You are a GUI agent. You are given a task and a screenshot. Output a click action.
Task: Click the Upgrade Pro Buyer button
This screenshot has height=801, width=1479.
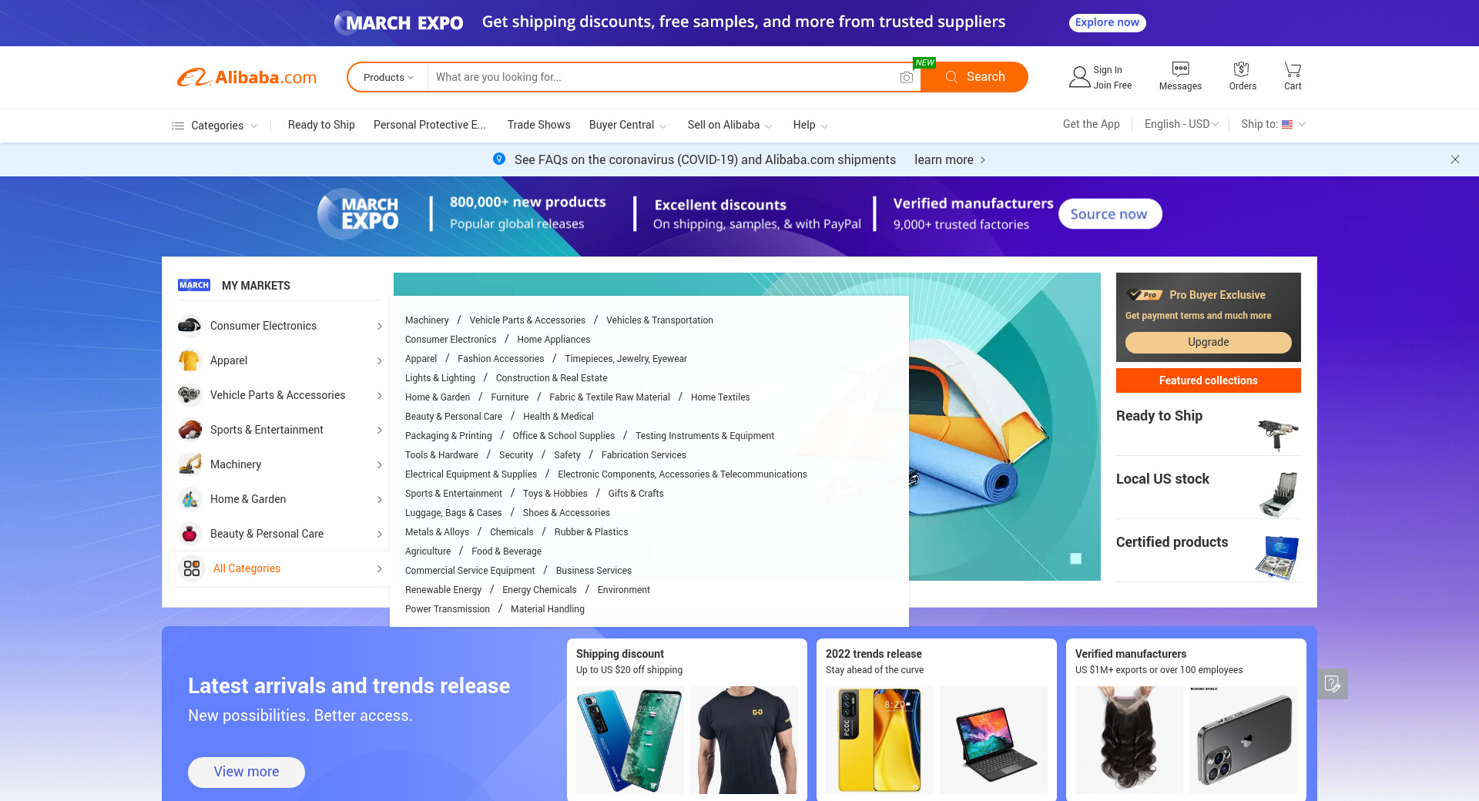pyautogui.click(x=1208, y=342)
